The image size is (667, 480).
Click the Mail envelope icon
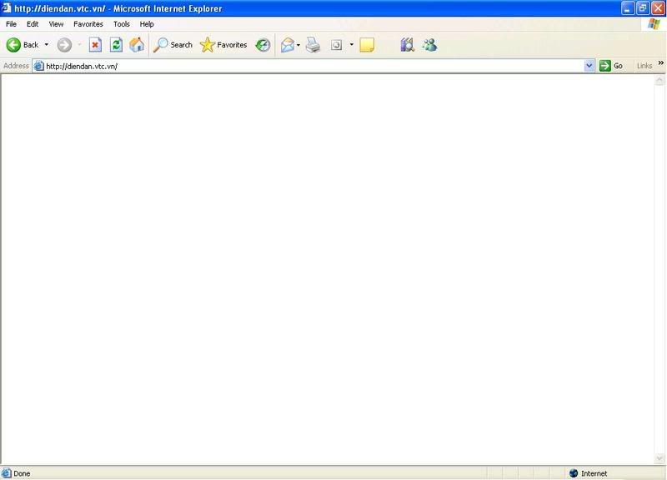[288, 45]
